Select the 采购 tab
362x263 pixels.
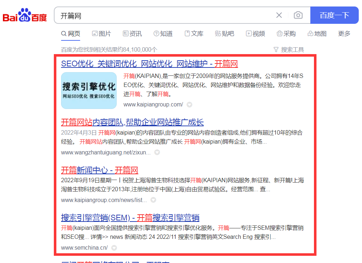coord(286,34)
